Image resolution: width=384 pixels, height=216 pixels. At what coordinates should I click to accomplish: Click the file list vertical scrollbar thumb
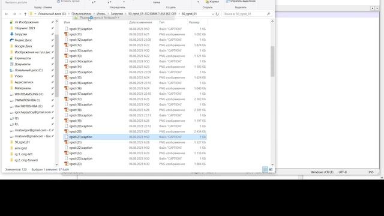coord(272,61)
